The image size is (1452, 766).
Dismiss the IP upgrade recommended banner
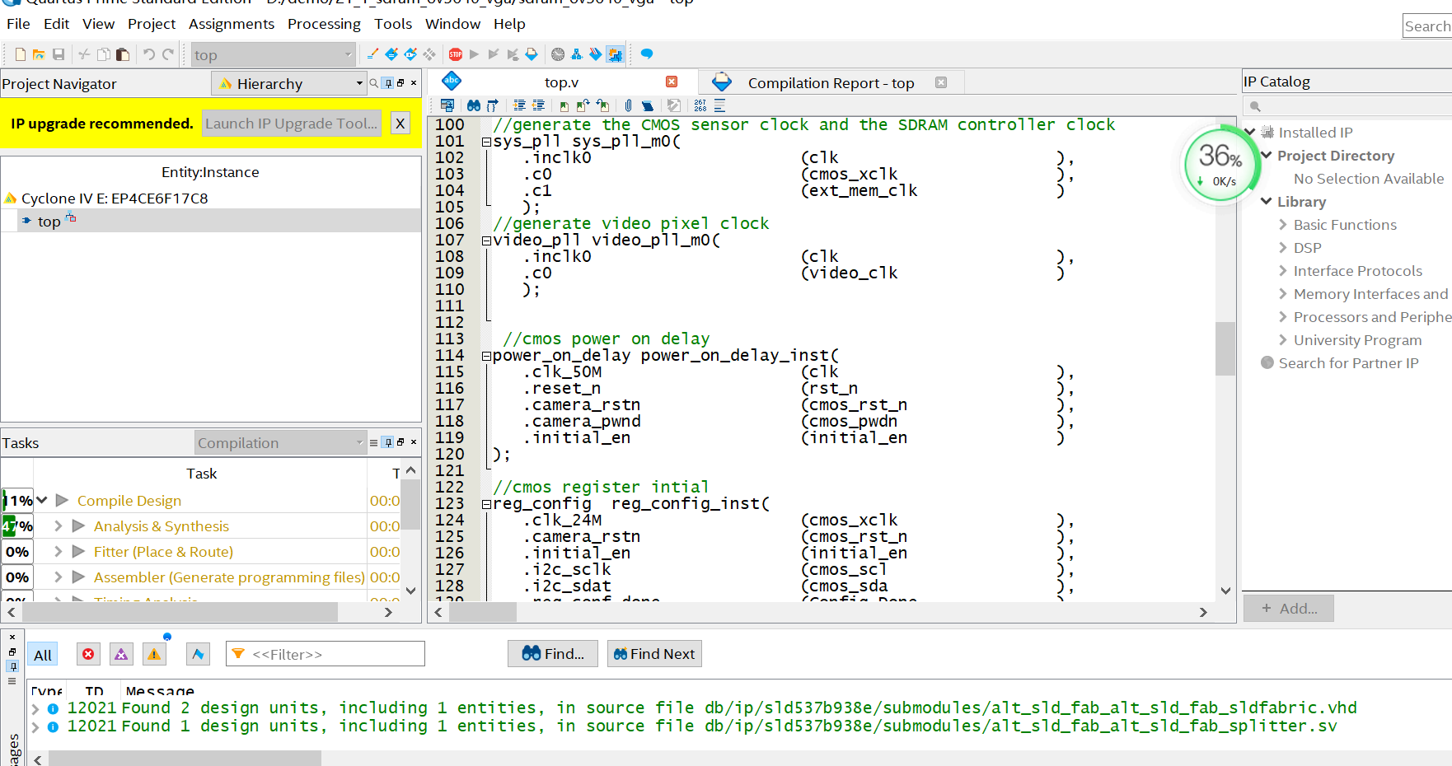click(400, 123)
